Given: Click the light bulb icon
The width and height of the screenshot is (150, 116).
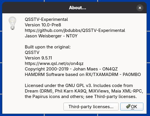Looking at the screenshot, I should [x=12, y=23].
